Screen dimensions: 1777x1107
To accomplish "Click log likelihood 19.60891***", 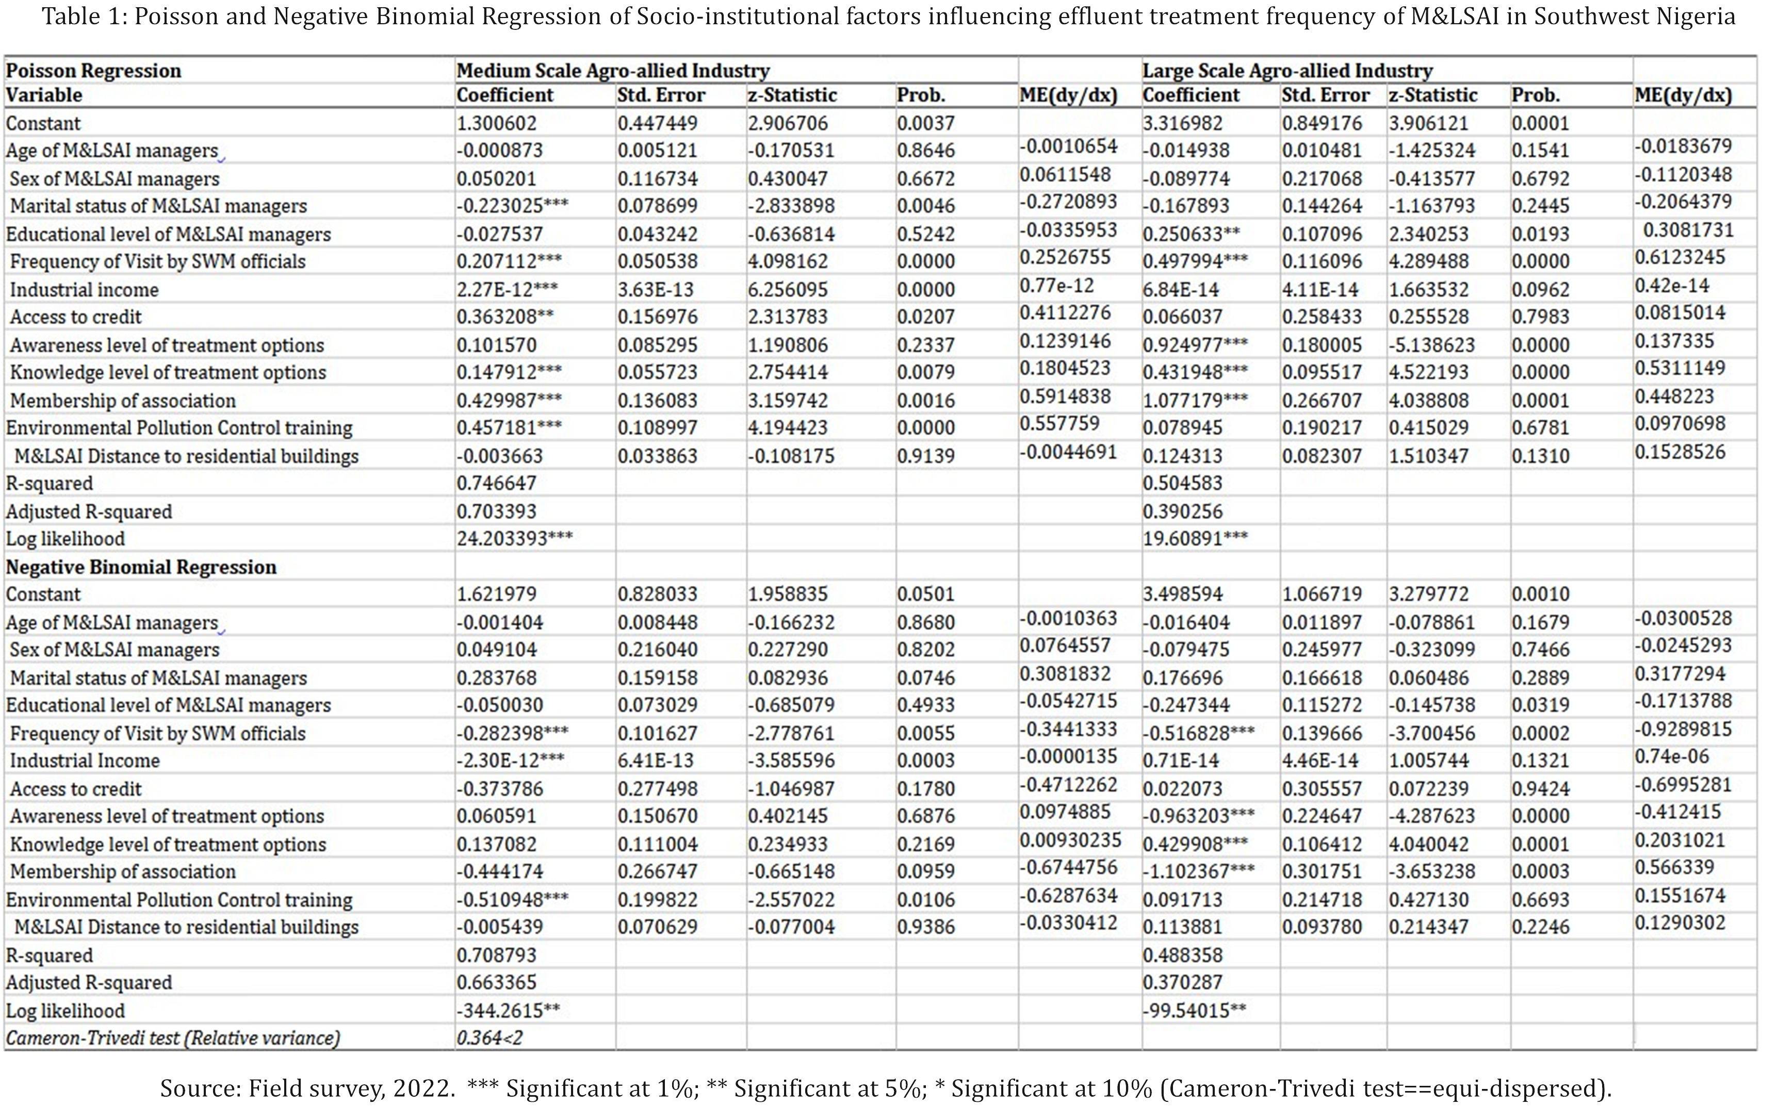I will tap(1195, 539).
